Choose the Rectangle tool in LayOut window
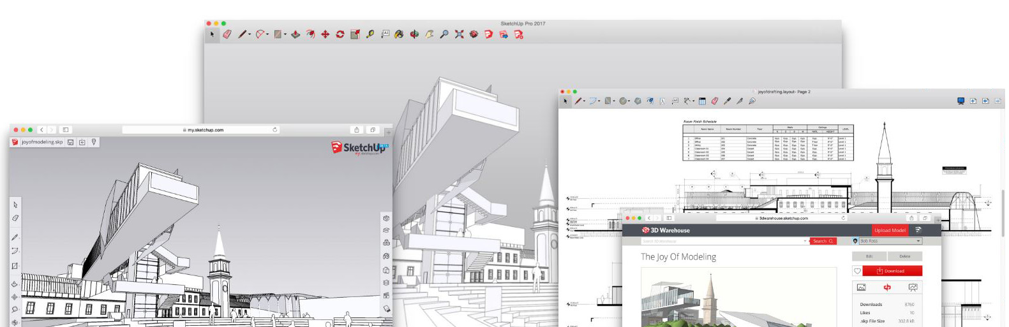The width and height of the screenshot is (1009, 327). tap(608, 101)
